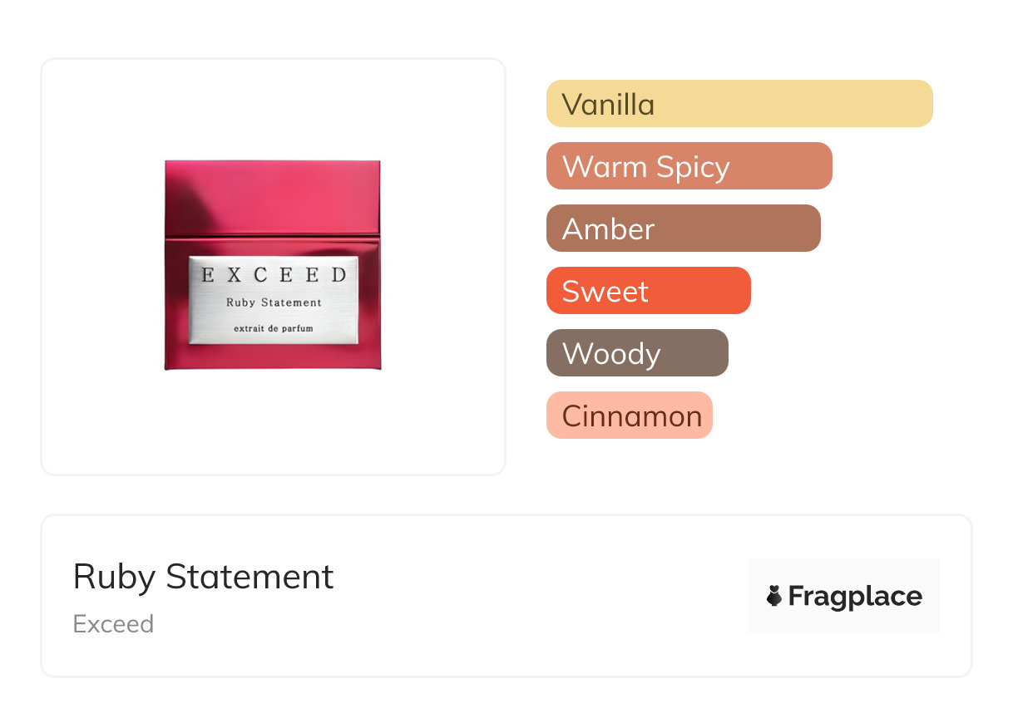Image resolution: width=1013 pixels, height=718 pixels.
Task: Click the Amber accord bar
Action: coord(683,229)
